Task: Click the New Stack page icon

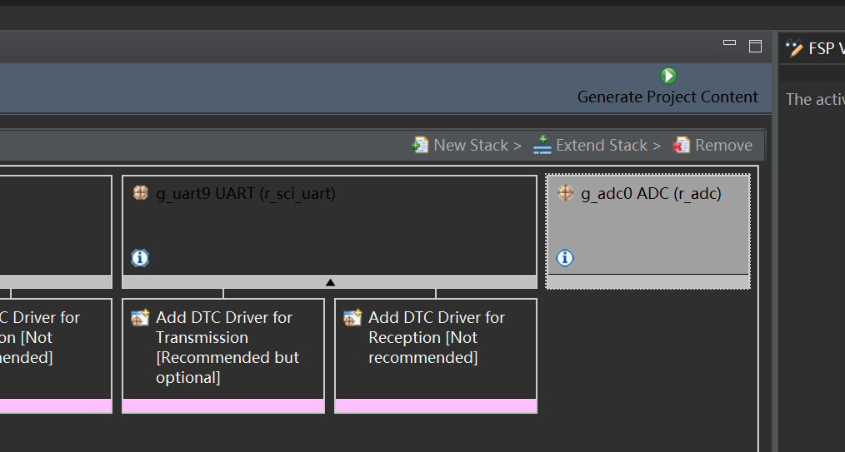Action: coord(420,146)
